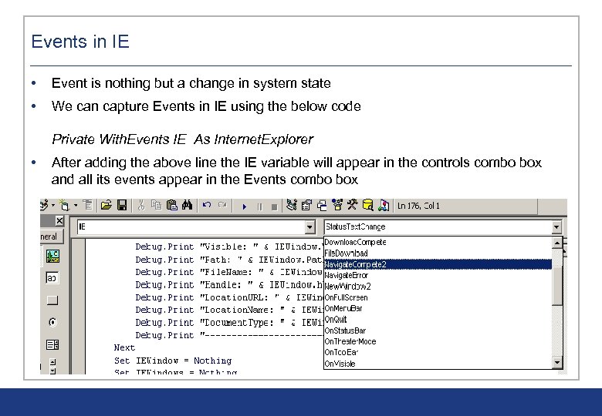Select OnFullScreen from events list
This screenshot has width=602, height=416.
tap(438, 297)
